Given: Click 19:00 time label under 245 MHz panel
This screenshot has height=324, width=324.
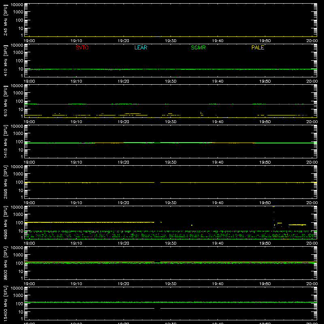Looking at the screenshot, I should [29, 41].
